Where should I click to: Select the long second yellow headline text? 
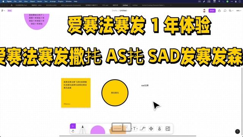pyautogui.click(x=121, y=57)
